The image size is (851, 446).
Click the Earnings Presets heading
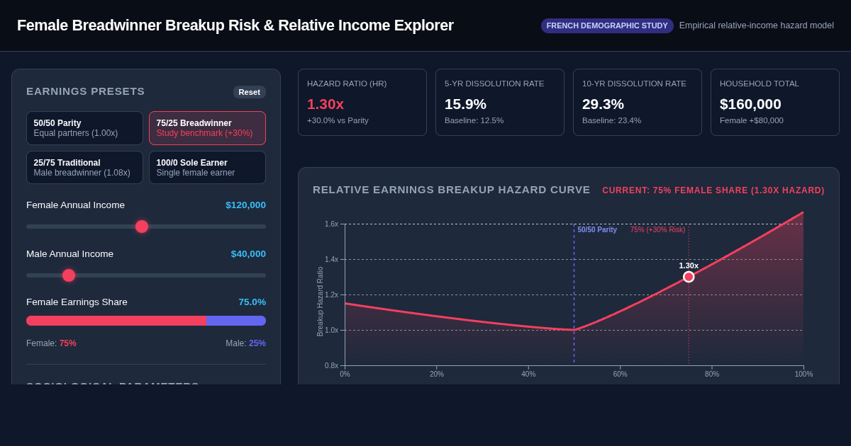(x=85, y=91)
